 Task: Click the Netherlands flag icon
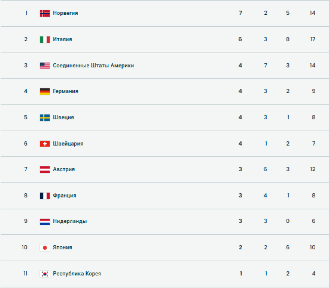click(x=45, y=221)
